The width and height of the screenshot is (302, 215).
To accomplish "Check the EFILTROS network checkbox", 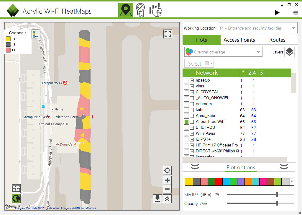I will pos(186,128).
